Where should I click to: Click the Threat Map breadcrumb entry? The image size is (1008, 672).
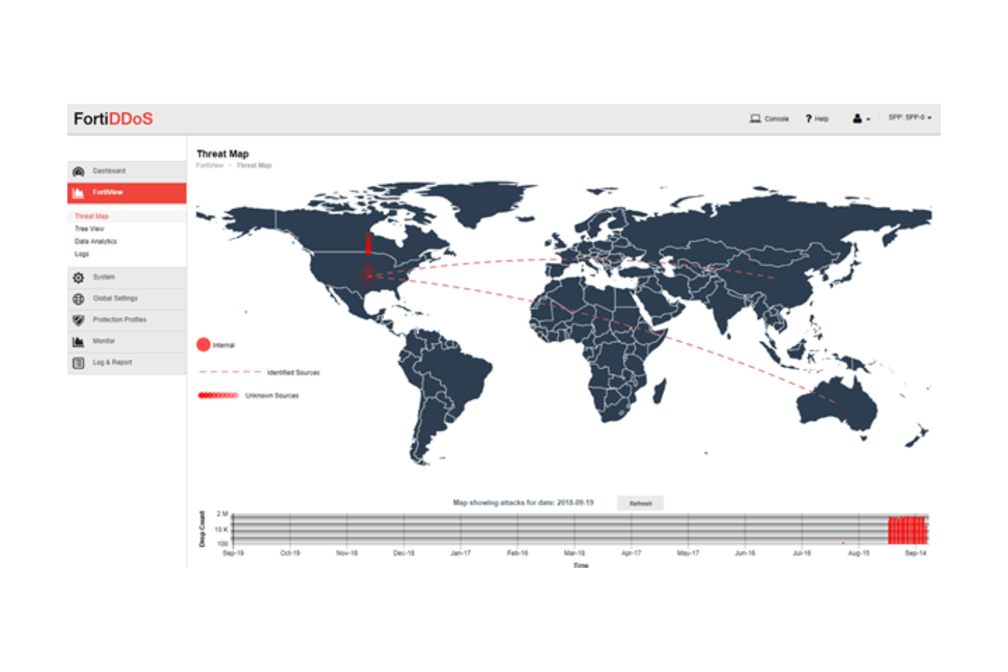pyautogui.click(x=253, y=165)
